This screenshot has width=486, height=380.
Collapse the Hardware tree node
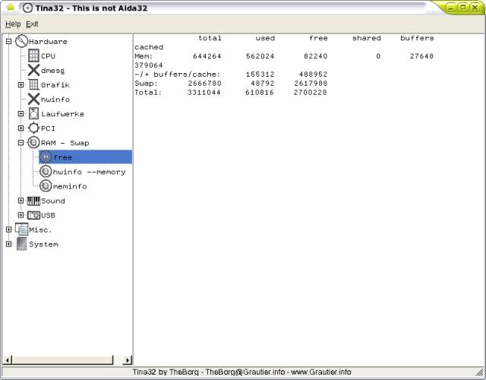pyautogui.click(x=8, y=41)
